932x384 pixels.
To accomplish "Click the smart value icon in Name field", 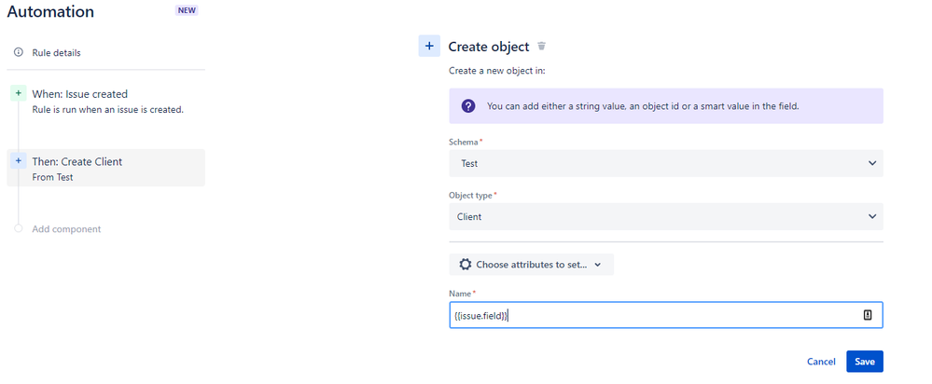I will (x=868, y=316).
